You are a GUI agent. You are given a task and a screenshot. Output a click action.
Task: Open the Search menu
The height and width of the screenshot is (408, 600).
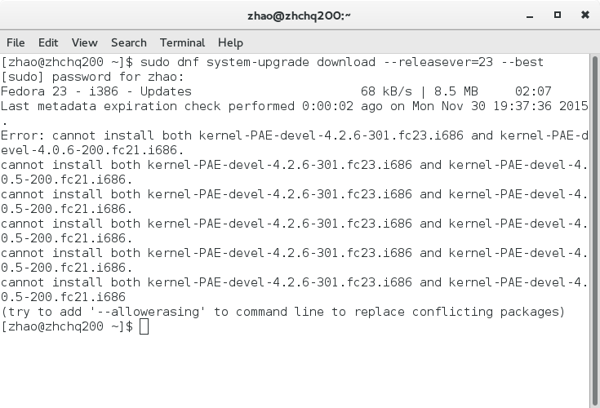click(x=128, y=42)
